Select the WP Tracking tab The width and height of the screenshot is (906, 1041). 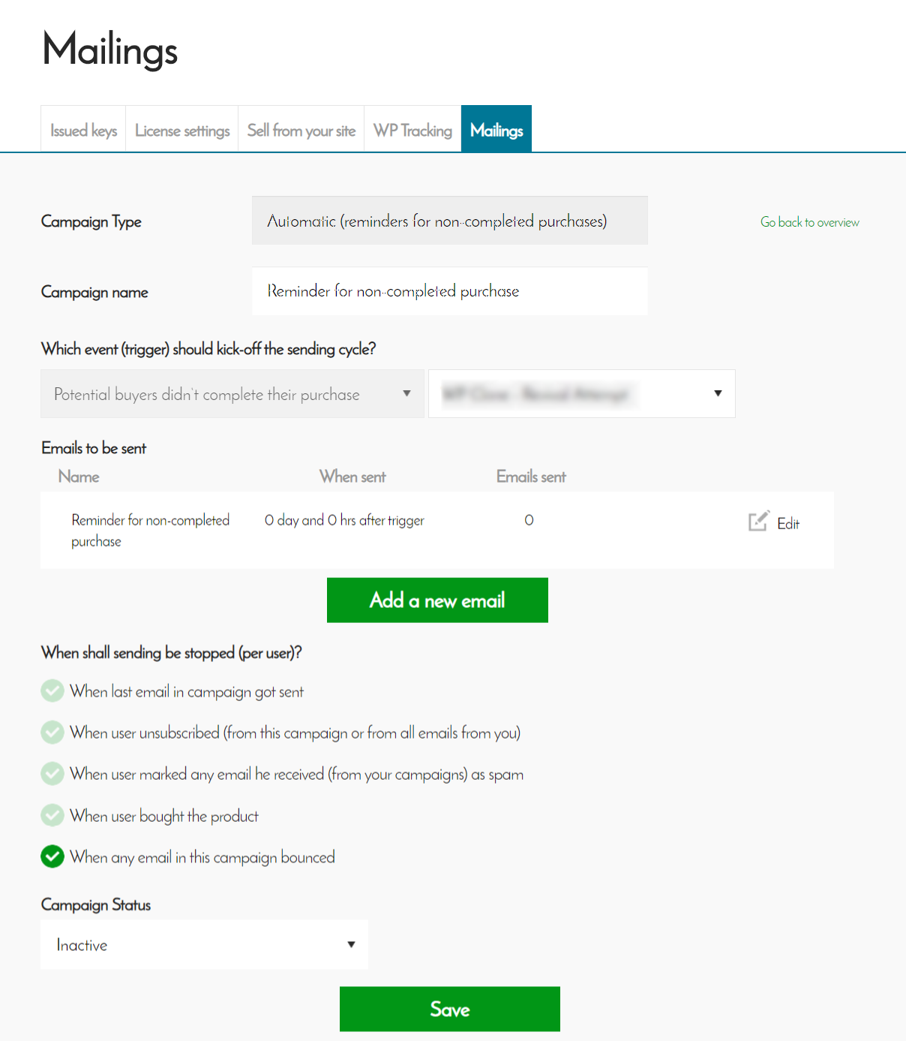pyautogui.click(x=412, y=131)
